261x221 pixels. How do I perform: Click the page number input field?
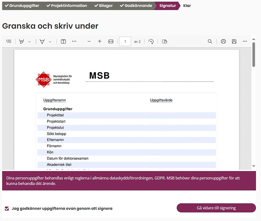(x=125, y=42)
